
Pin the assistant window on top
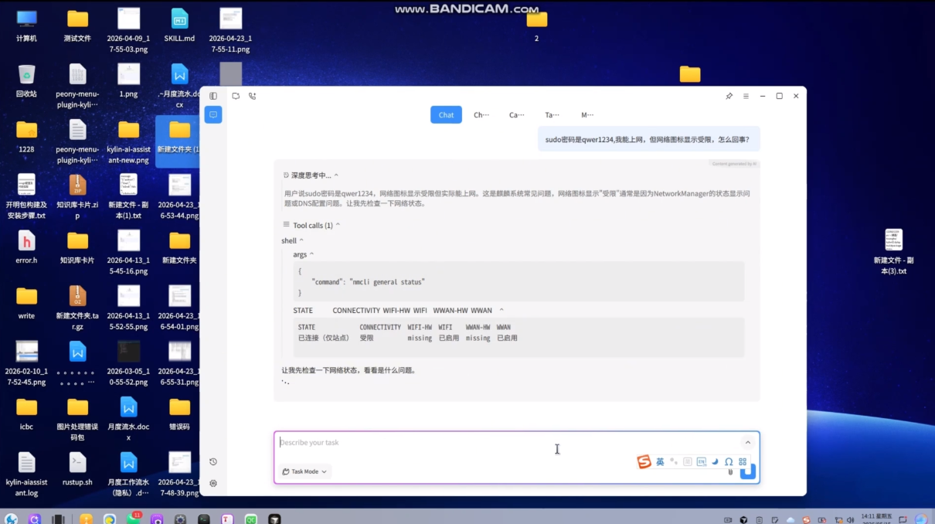(729, 96)
